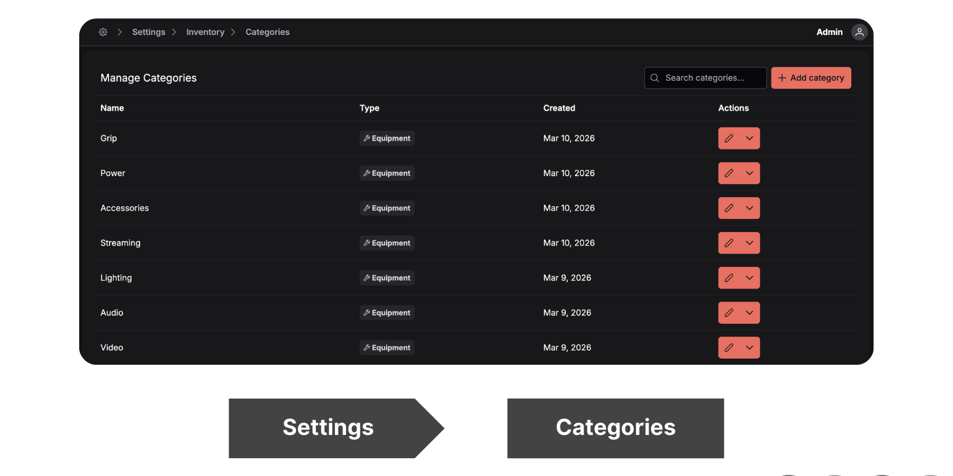Open Settings from the breadcrumb

click(148, 32)
